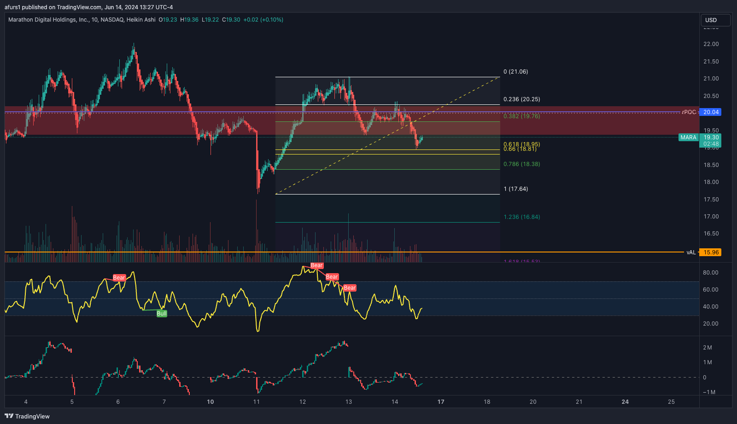The height and width of the screenshot is (424, 737).
Task: Click the −1 M volume axis label
Action: click(709, 392)
